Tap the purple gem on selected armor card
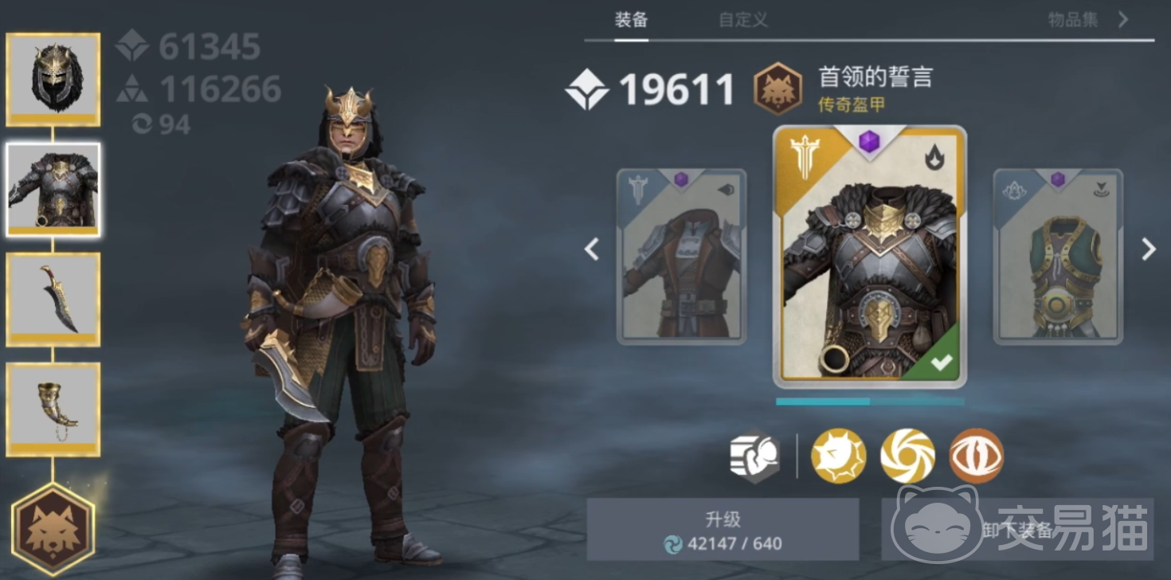 tap(869, 143)
